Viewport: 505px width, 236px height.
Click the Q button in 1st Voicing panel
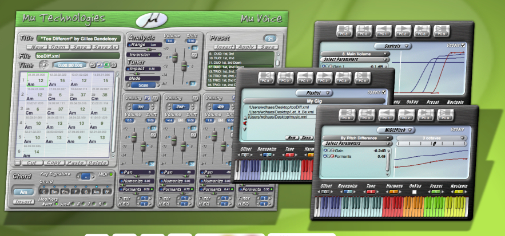pos(154,135)
